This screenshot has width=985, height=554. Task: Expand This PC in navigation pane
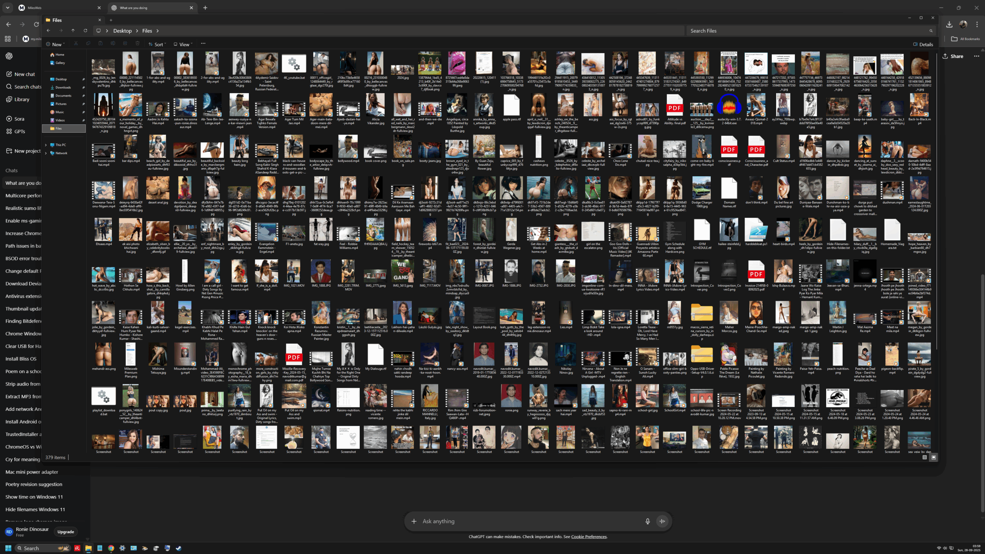[x=46, y=145]
